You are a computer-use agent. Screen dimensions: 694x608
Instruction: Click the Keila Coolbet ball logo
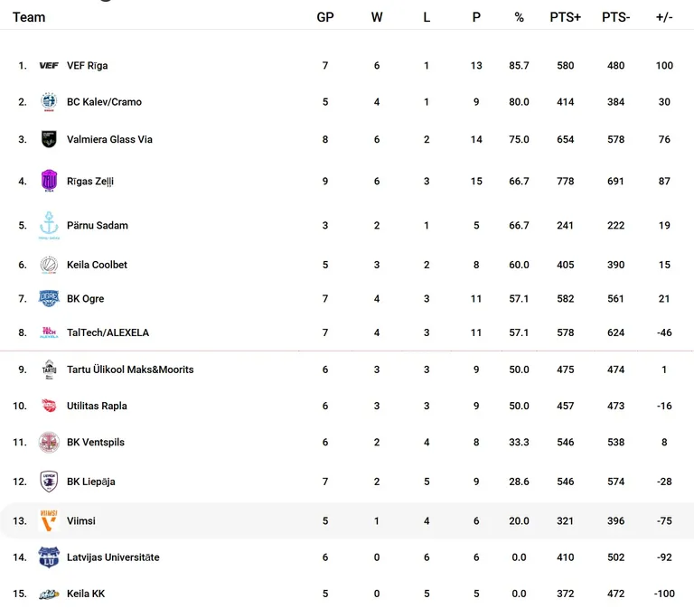49,265
